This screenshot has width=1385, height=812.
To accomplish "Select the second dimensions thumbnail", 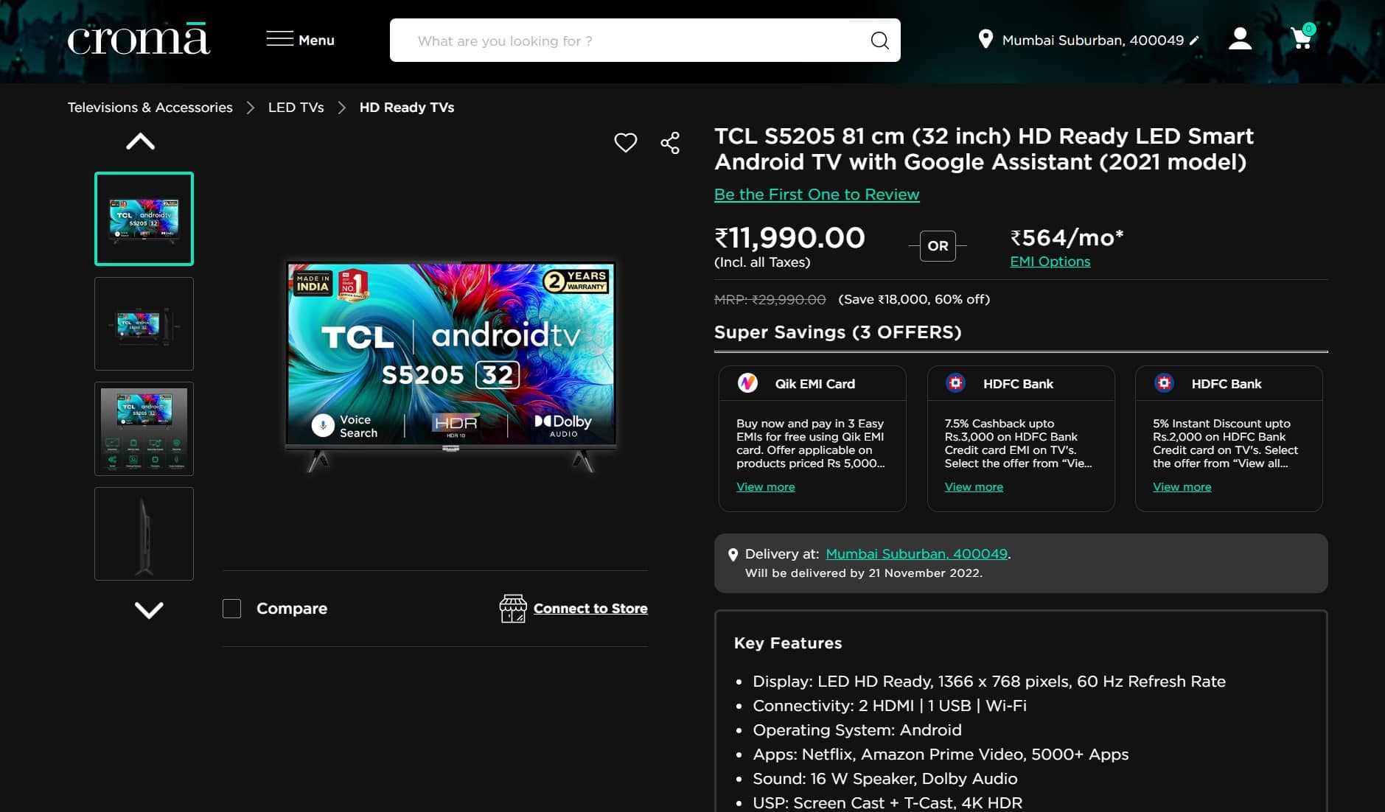I will pos(144,323).
